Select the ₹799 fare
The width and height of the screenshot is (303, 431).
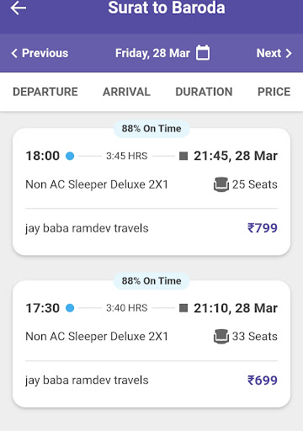click(263, 228)
